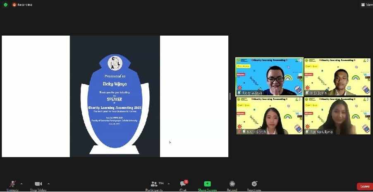Image resolution: width=373 pixels, height=192 pixels.
Task: Unmute the microphone
Action: 13,185
